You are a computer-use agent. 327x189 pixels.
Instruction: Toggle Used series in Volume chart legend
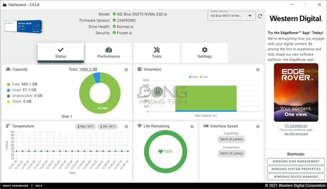coord(193,77)
